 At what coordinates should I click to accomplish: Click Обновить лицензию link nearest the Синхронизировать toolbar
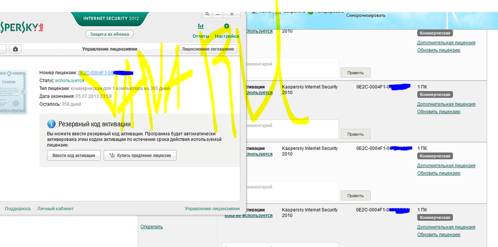tap(439, 50)
